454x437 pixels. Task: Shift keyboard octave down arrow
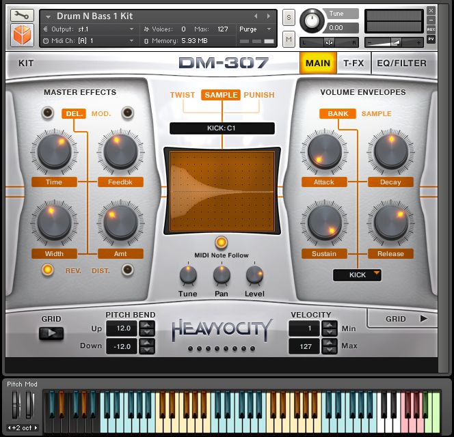pos(9,427)
